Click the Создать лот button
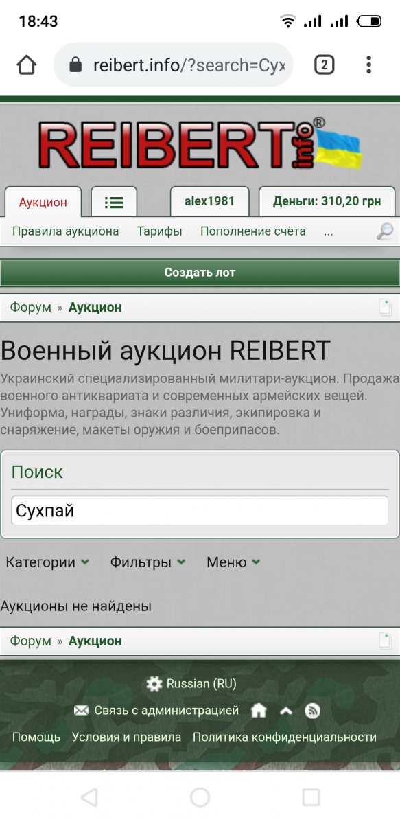This screenshot has height=824, width=400. tap(200, 273)
